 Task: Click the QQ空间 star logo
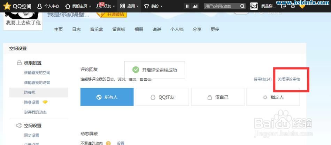7,6
